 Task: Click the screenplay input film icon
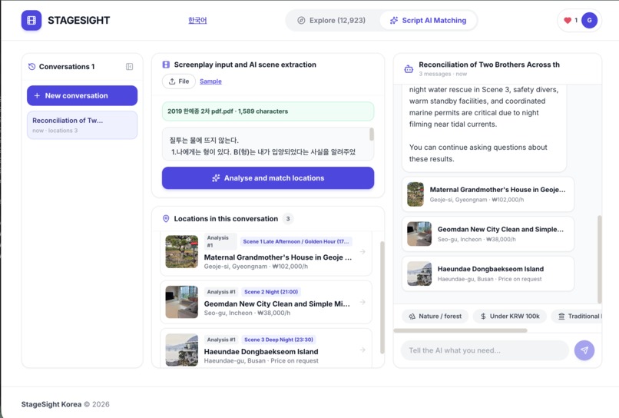click(166, 65)
